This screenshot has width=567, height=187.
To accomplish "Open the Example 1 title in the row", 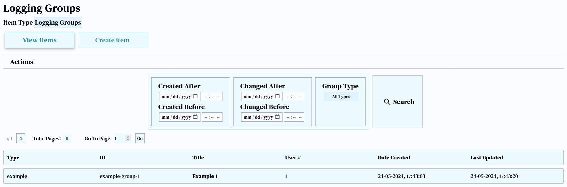I will coord(205,176).
